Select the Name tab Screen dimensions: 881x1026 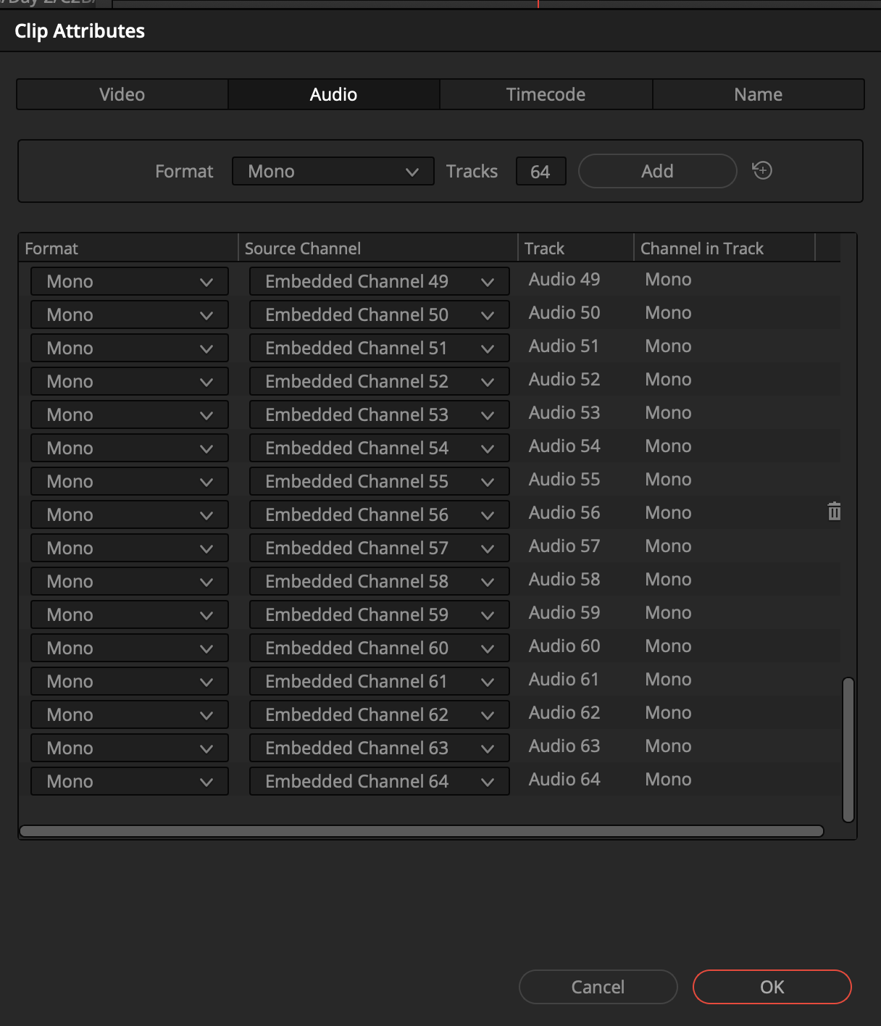(758, 95)
